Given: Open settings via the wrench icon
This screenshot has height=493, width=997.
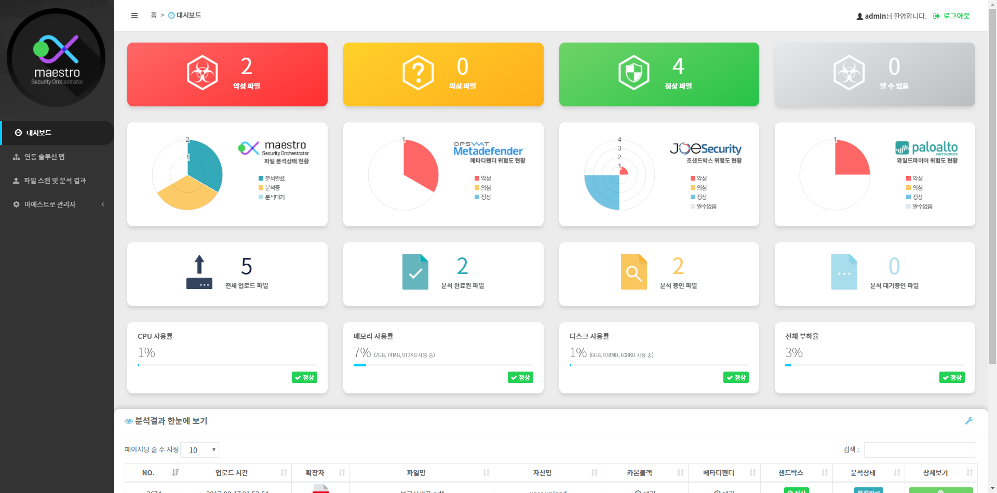Looking at the screenshot, I should click(x=968, y=421).
